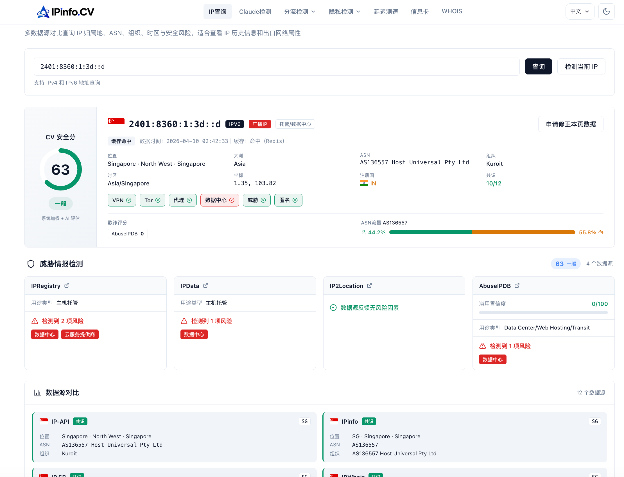The width and height of the screenshot is (624, 477).
Task: Select the IP查询 tab
Action: tap(218, 12)
